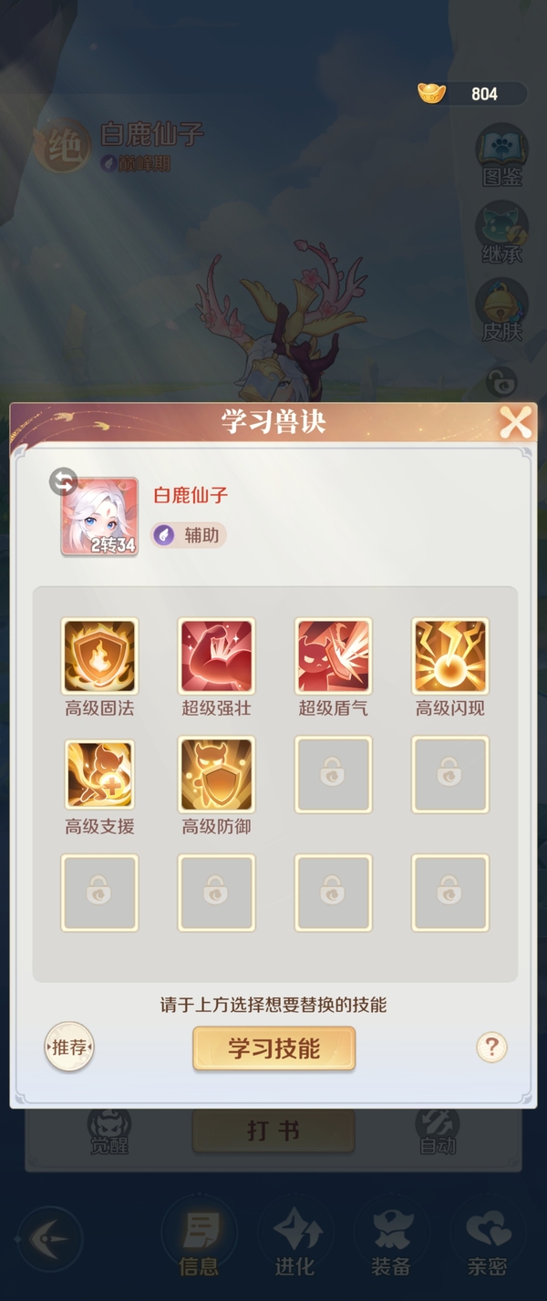Viewport: 547px width, 1301px height.
Task: Choose the 高级防御 skill icon
Action: (216, 775)
